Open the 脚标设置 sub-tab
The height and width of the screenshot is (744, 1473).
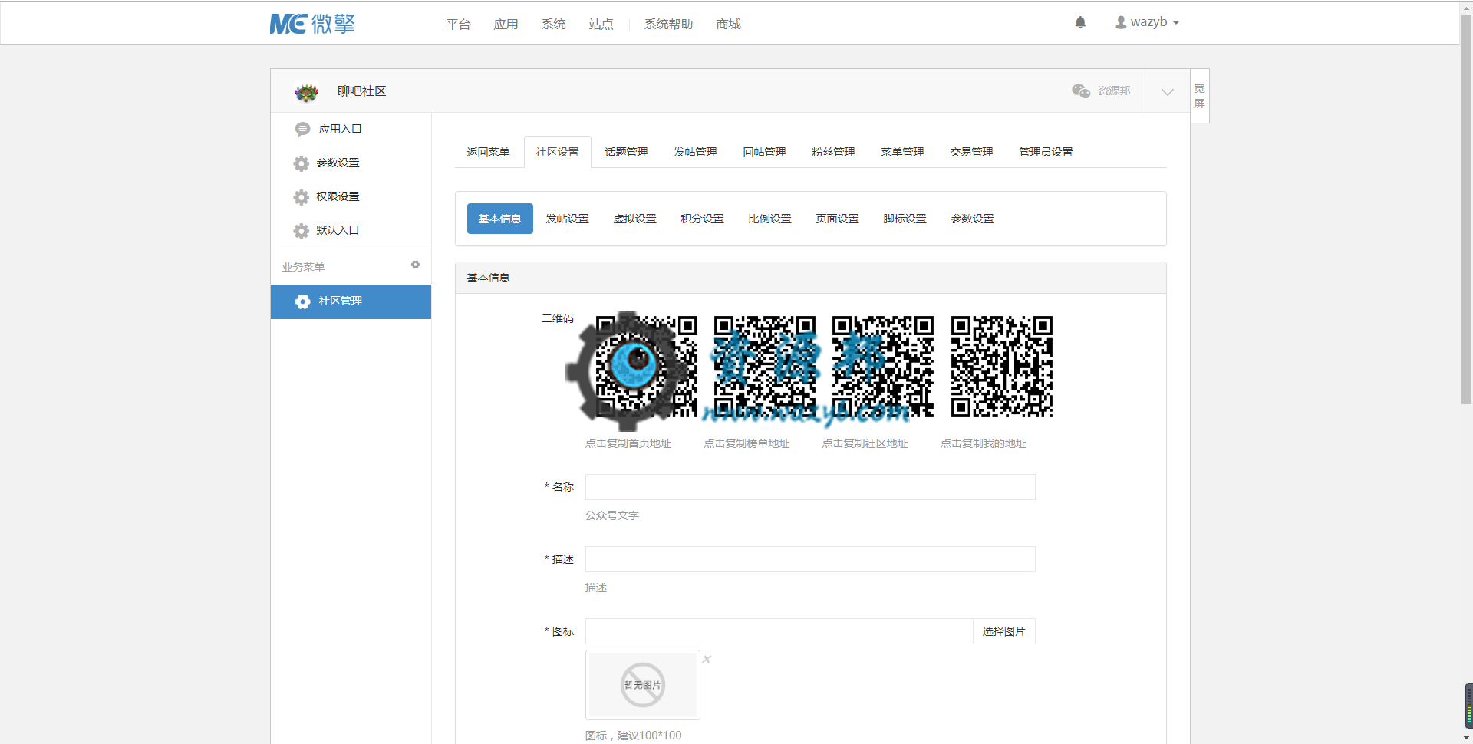[905, 219]
